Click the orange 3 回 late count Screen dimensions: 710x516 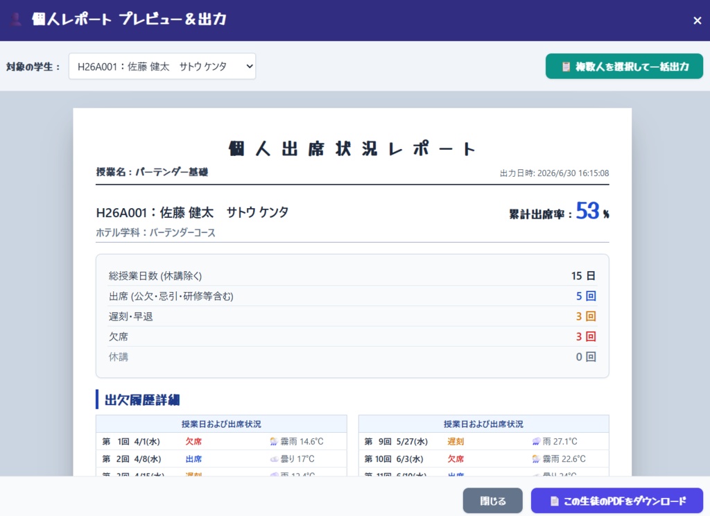pyautogui.click(x=586, y=316)
